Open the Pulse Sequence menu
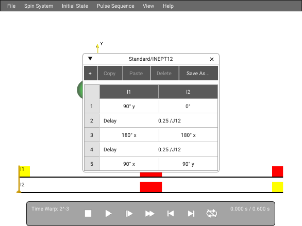 115,6
